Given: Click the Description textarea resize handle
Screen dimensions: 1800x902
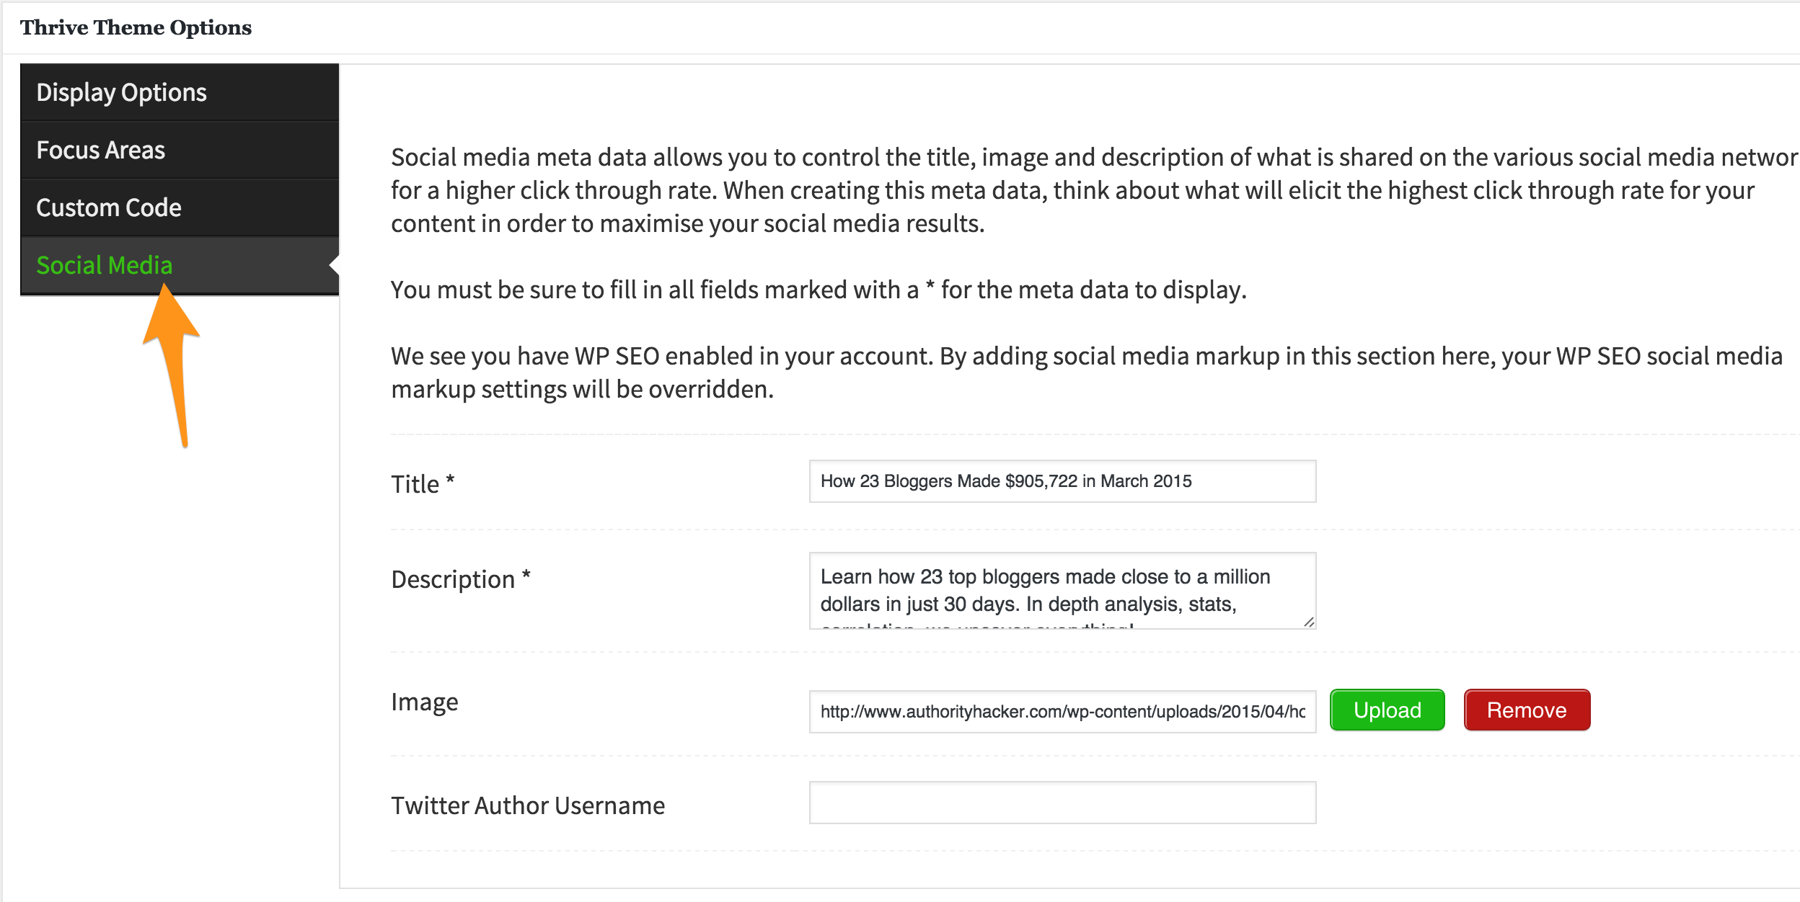Looking at the screenshot, I should 1308,621.
